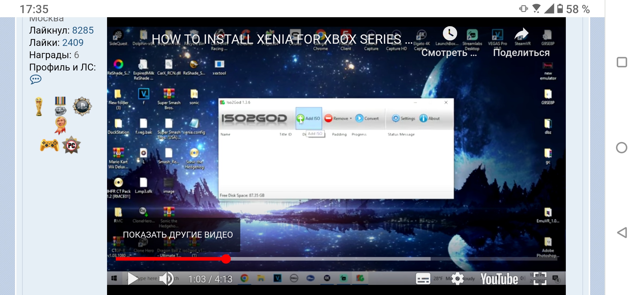Screen dimensions: 639x295
Task: Open profile private message bubble icon
Action: (35, 79)
